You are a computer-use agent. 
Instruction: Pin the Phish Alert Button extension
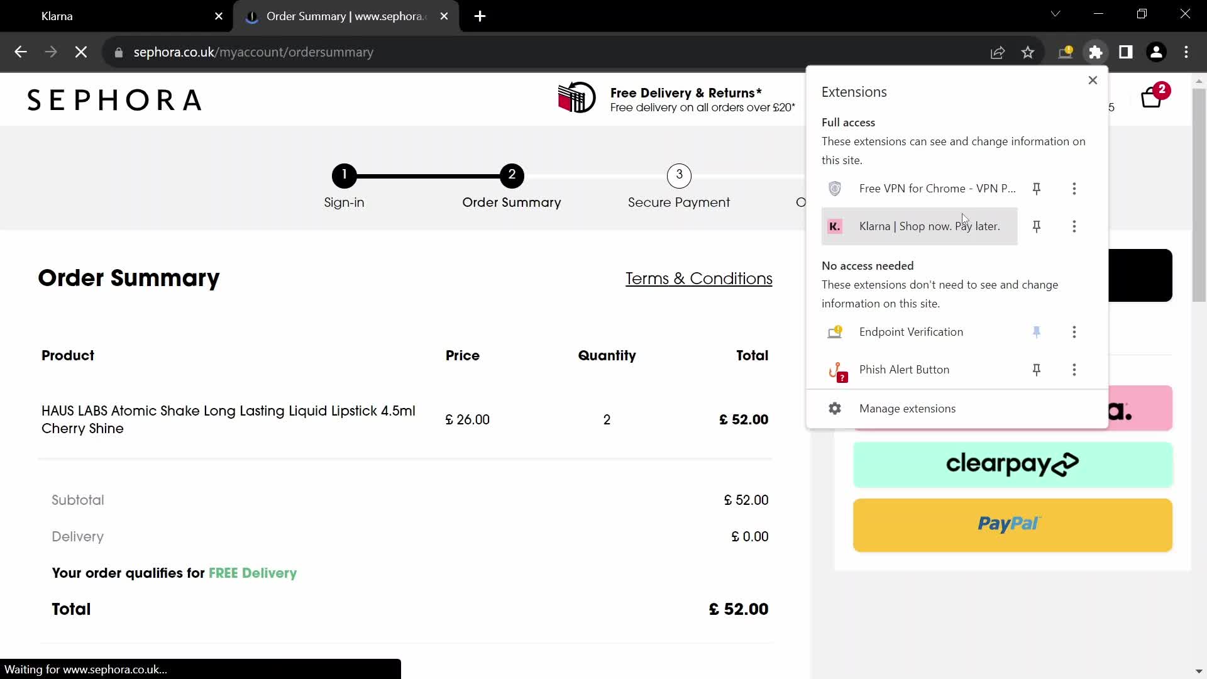[x=1037, y=370]
